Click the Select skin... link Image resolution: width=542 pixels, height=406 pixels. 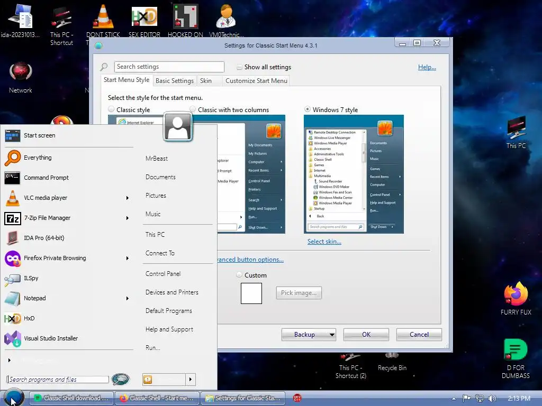tap(324, 242)
